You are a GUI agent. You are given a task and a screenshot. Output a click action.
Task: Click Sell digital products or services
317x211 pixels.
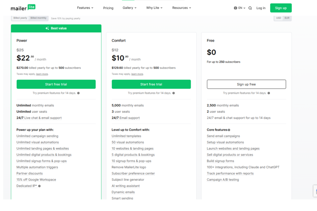[x=230, y=155]
